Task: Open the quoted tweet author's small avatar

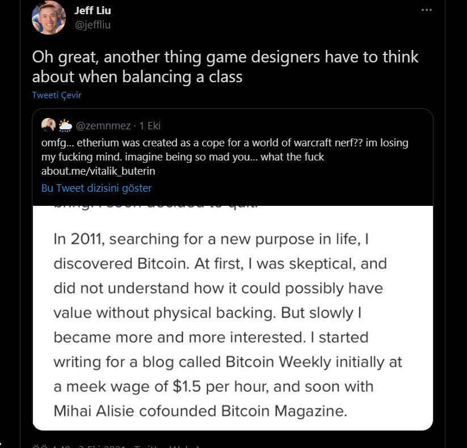Action: [49, 125]
